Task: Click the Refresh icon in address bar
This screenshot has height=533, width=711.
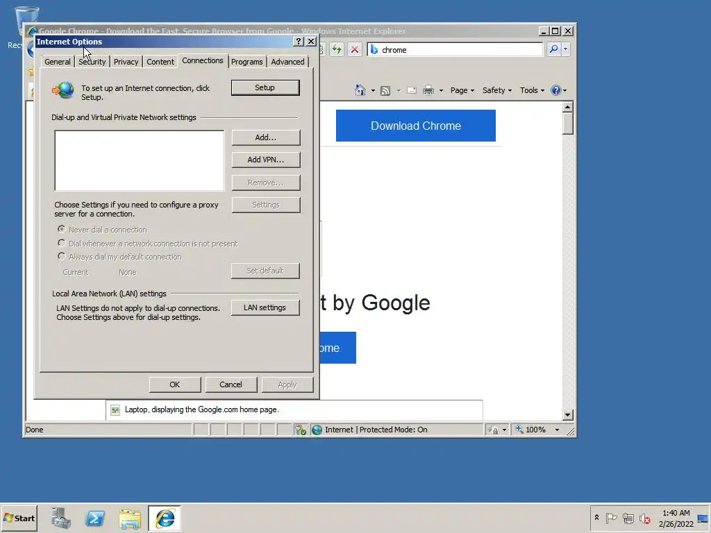Action: point(337,49)
